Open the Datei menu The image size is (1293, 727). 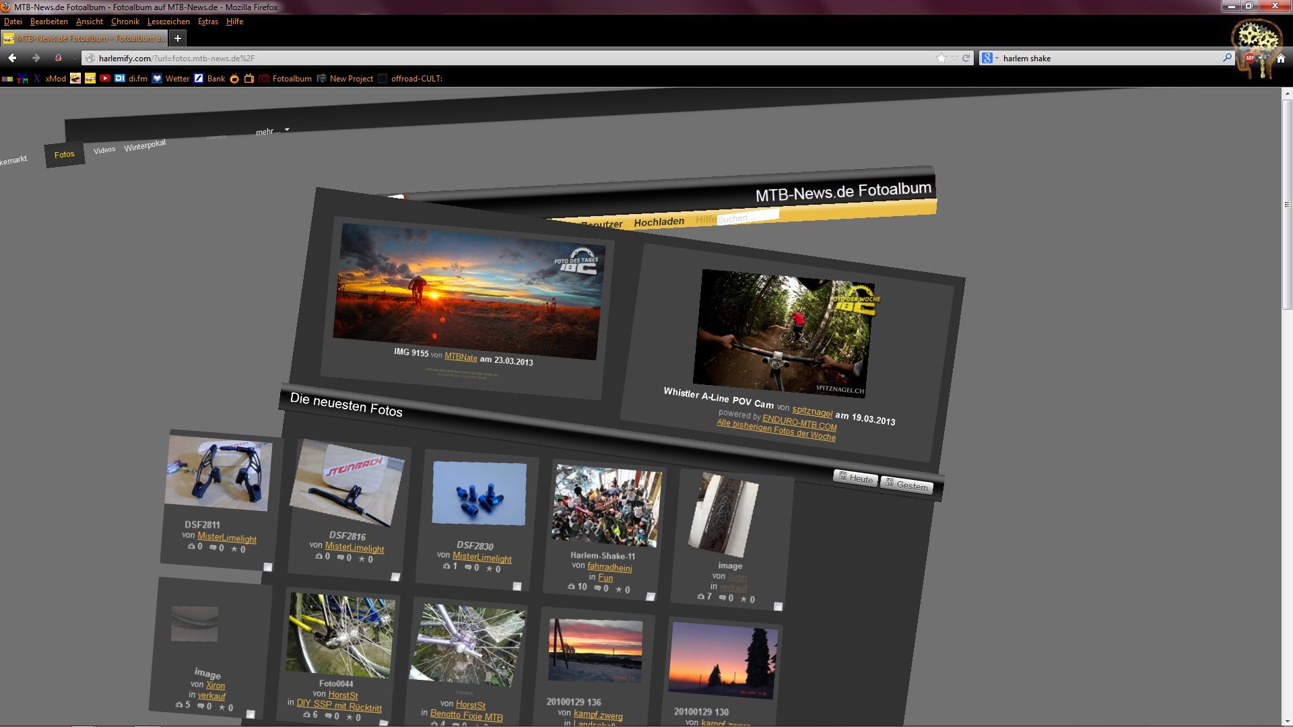(13, 22)
